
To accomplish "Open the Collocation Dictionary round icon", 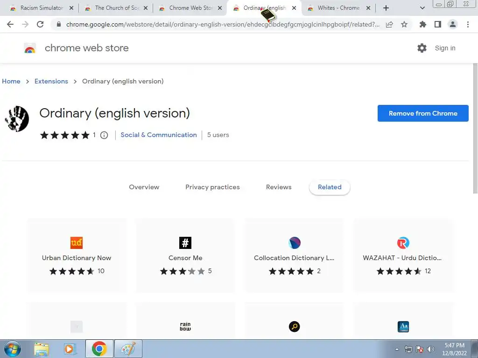I will (295, 243).
